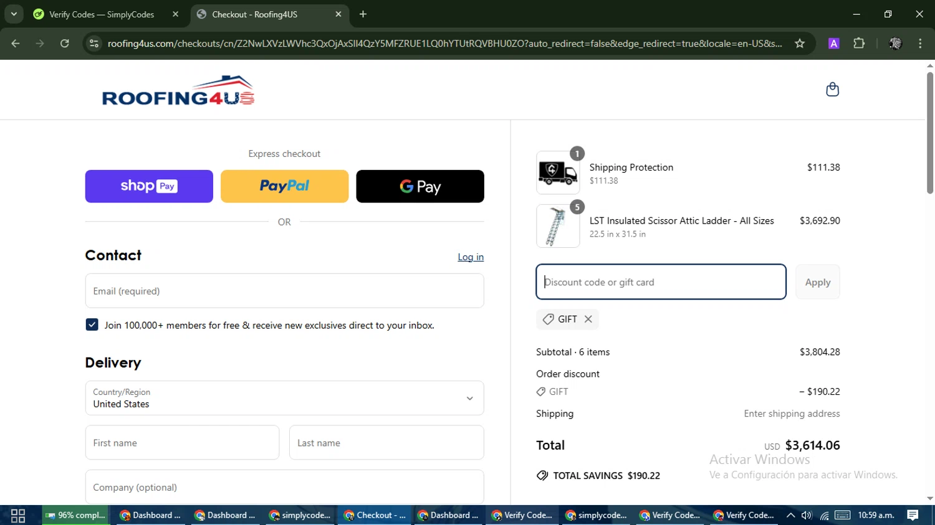
Task: Close the Verify Codes — SimplyCodes tab
Action: (x=175, y=14)
